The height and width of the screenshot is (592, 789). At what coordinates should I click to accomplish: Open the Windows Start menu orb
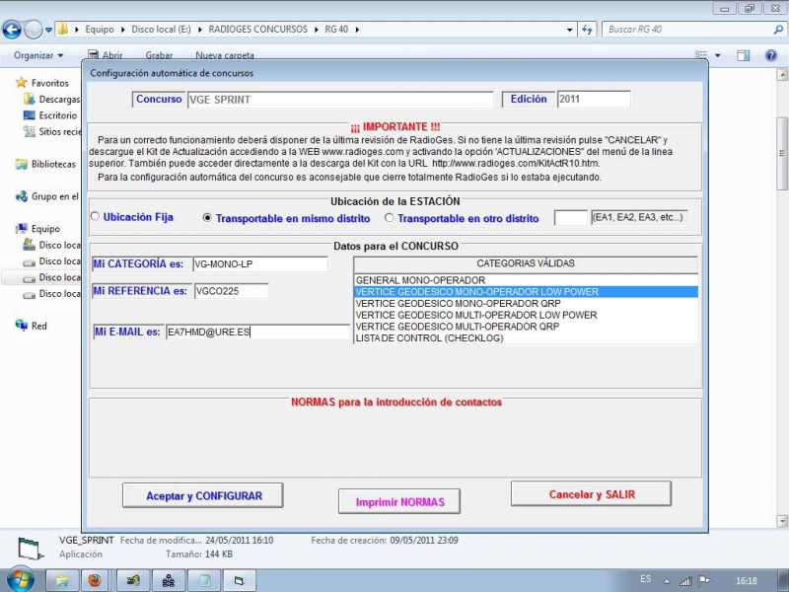(20, 579)
